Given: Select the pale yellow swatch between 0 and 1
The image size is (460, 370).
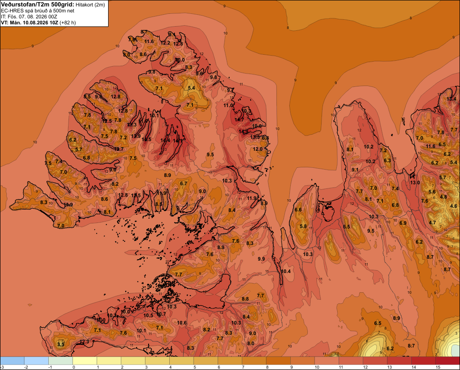Looking at the screenshot, I should click(85, 361).
